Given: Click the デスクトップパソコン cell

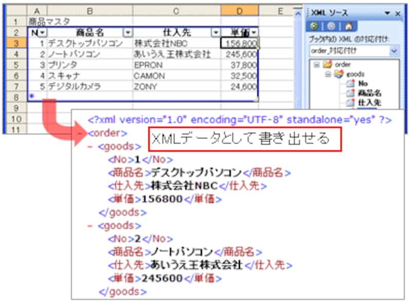Looking at the screenshot, I should (x=90, y=43).
